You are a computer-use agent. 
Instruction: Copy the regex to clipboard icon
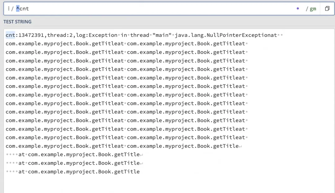pos(327,9)
